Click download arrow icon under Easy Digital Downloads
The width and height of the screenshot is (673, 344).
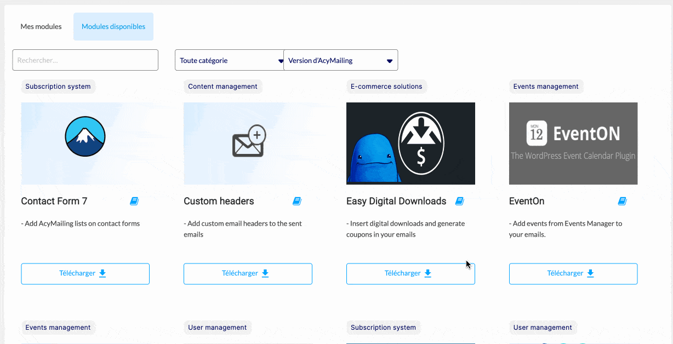click(x=428, y=273)
